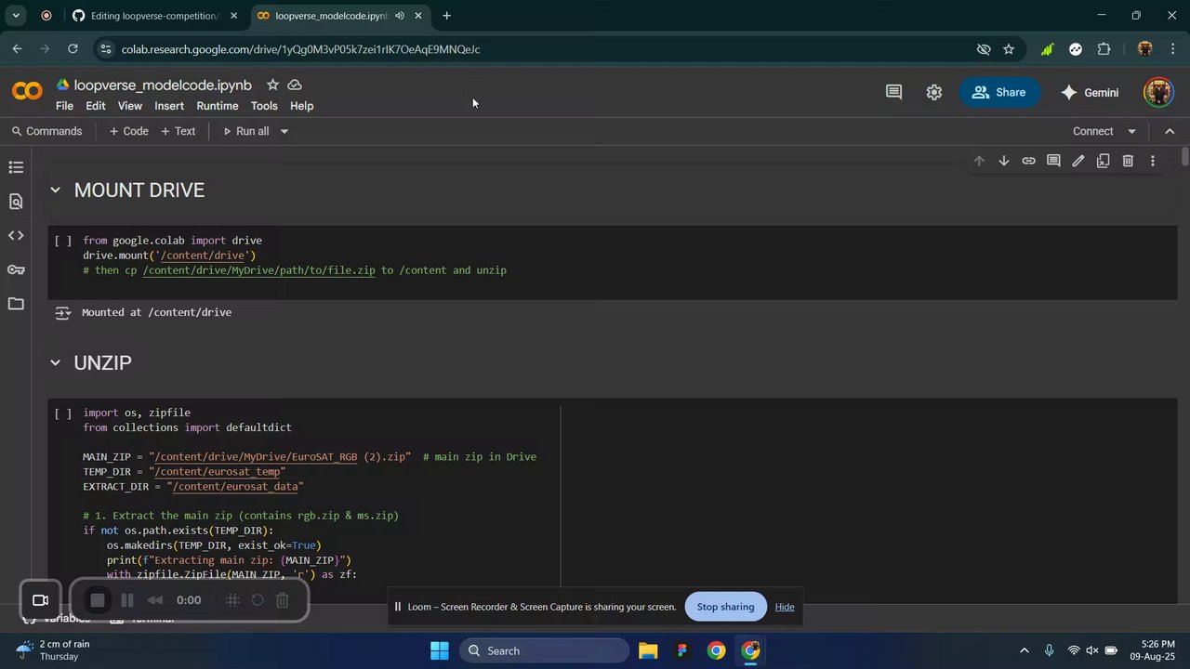Bookmark this page with the star

[x=1009, y=49]
